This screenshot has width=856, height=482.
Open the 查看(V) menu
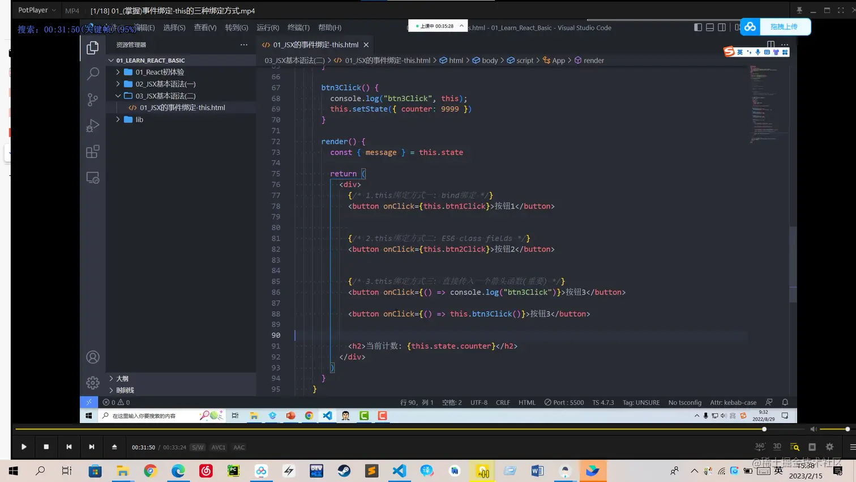pos(205,28)
